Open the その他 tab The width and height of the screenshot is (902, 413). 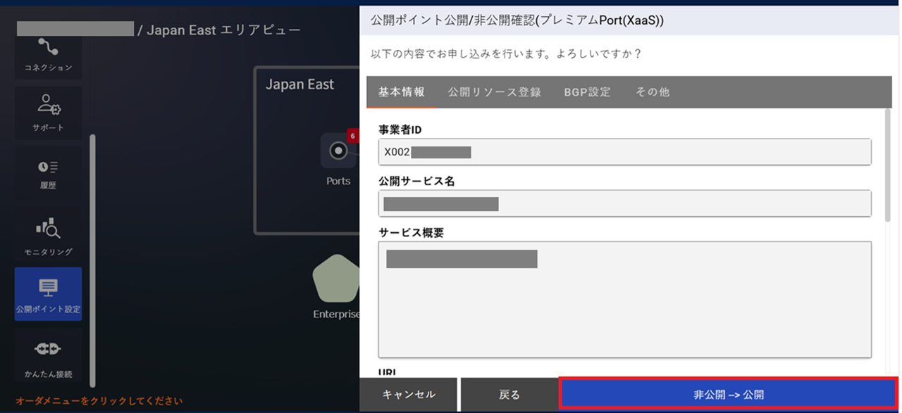(651, 91)
